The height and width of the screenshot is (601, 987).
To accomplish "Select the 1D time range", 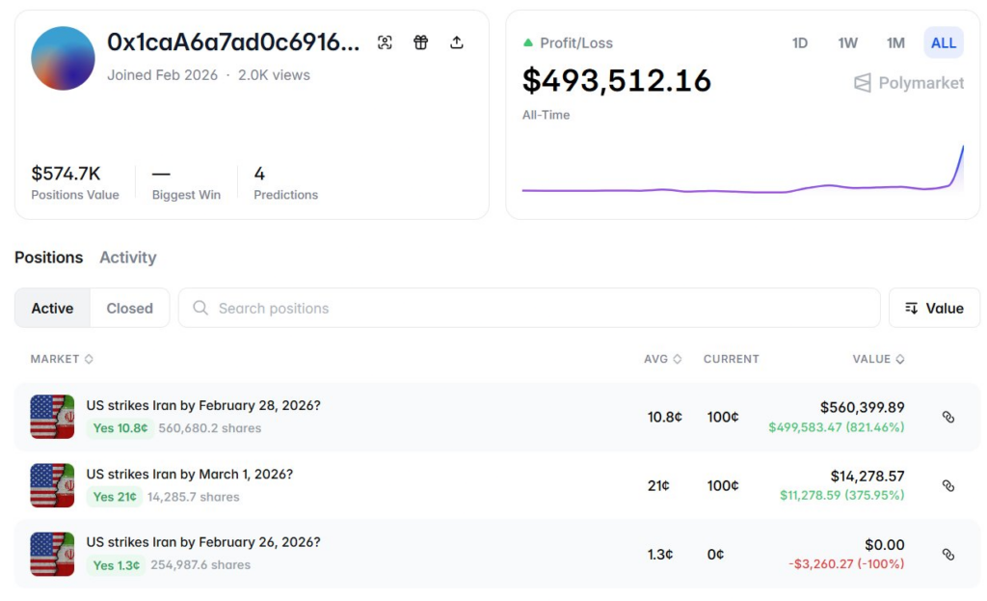I will coord(799,42).
